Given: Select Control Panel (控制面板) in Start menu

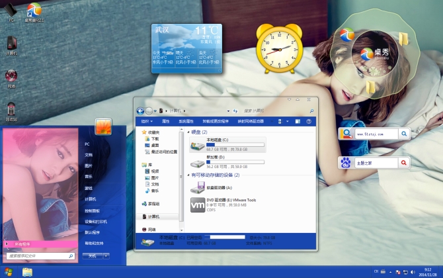Looking at the screenshot, I should coord(93,210).
